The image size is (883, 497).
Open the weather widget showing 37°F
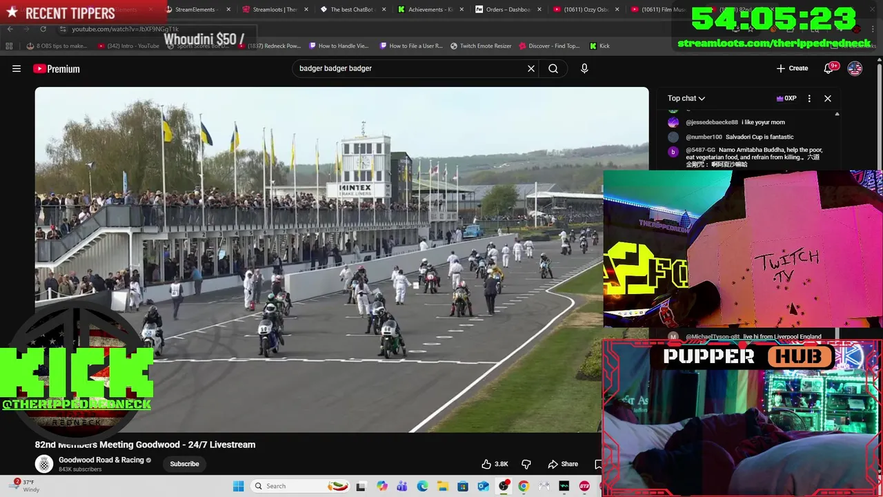click(x=24, y=486)
